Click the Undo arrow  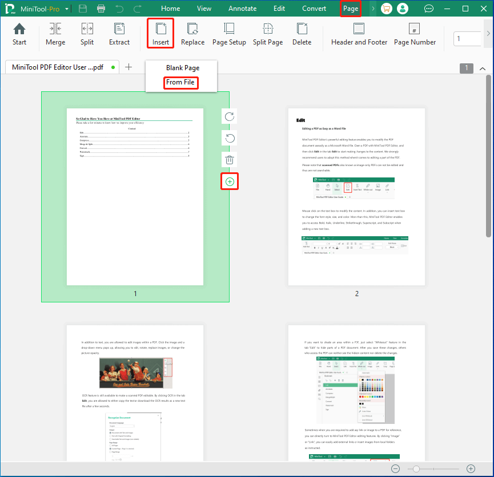119,9
